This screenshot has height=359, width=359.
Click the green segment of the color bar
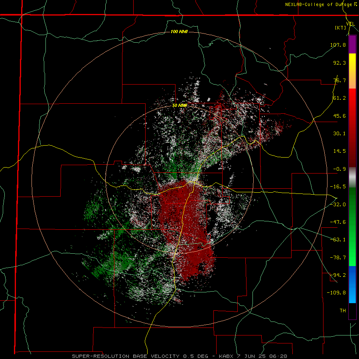pos(352,227)
